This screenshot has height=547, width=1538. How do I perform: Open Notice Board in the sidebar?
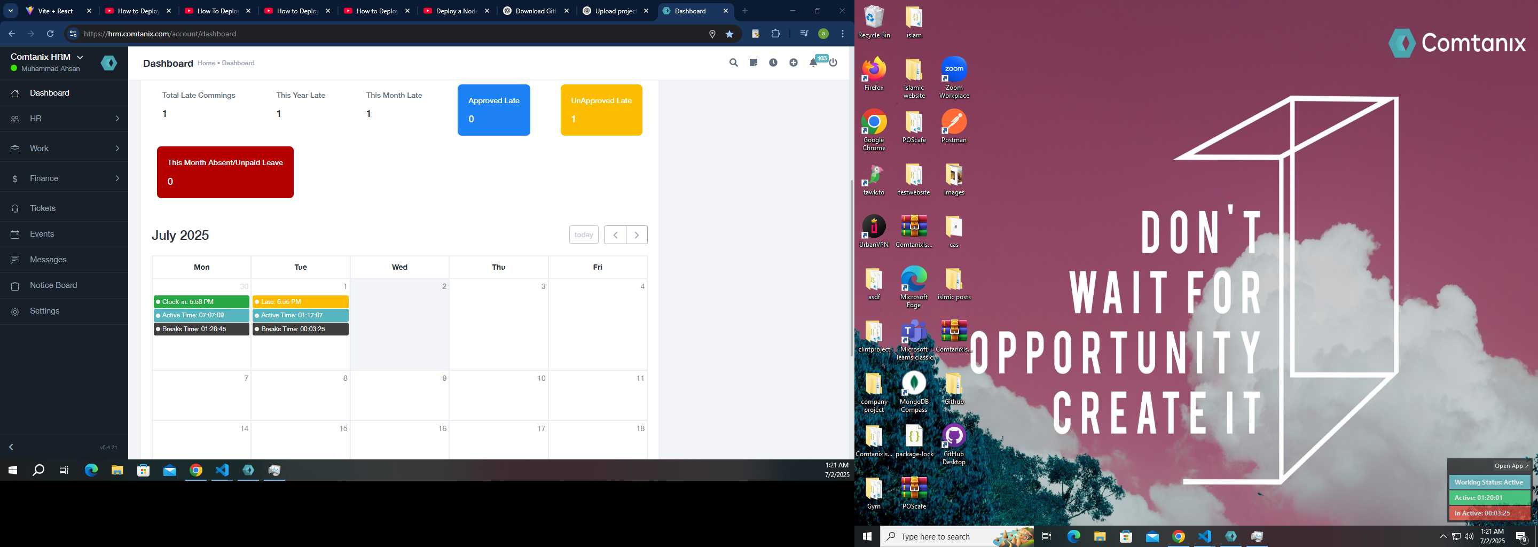(x=64, y=285)
